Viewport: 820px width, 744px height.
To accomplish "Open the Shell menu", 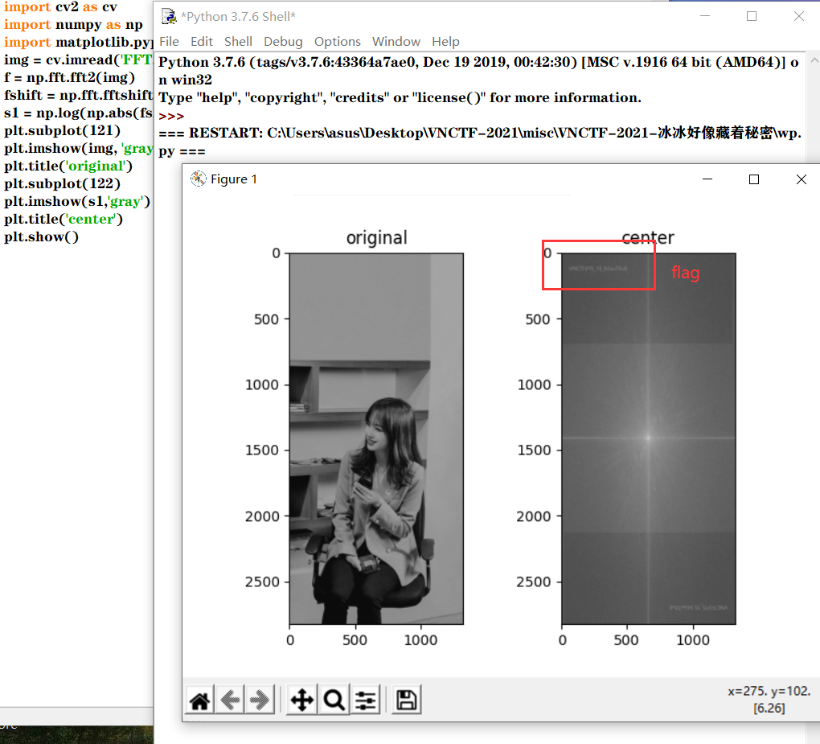I will click(238, 42).
